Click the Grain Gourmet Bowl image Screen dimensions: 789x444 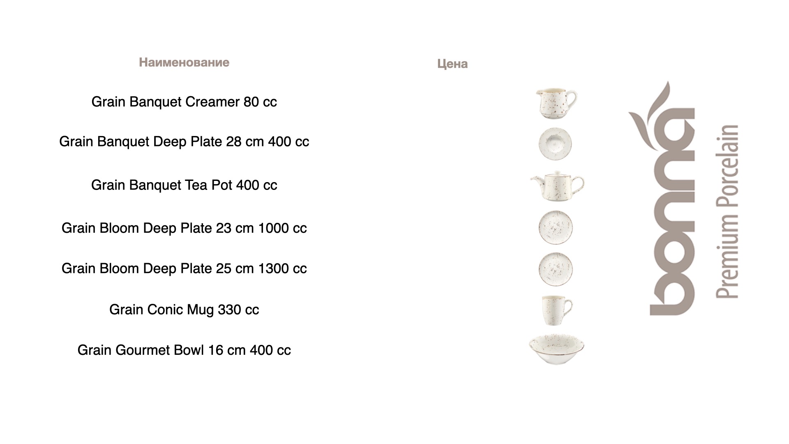point(556,349)
